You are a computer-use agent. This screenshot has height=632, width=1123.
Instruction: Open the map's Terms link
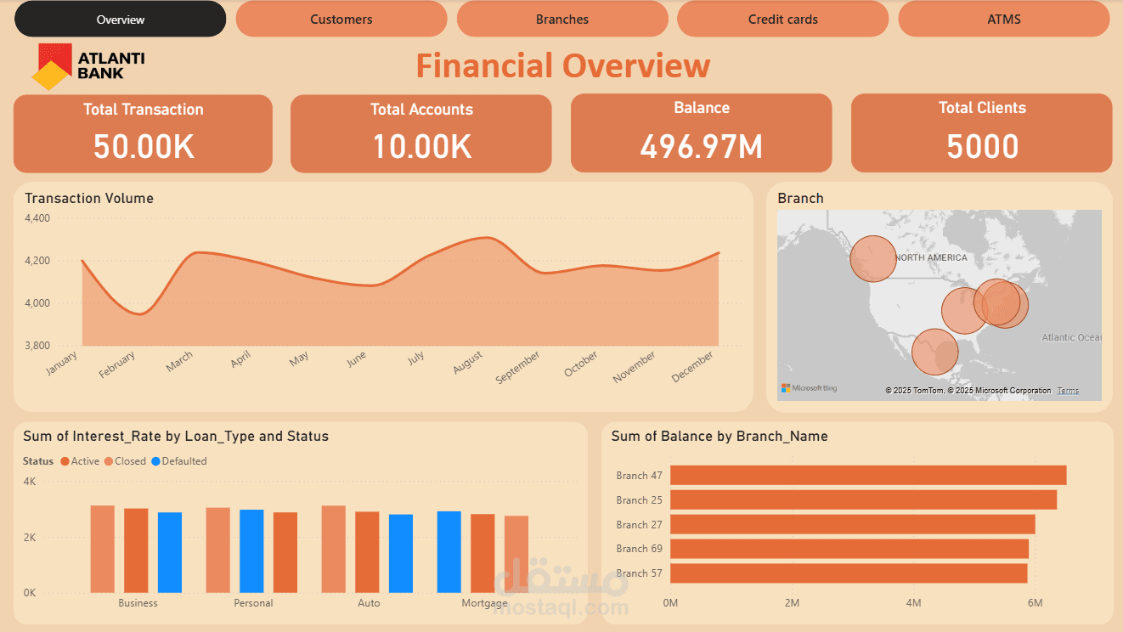1068,390
